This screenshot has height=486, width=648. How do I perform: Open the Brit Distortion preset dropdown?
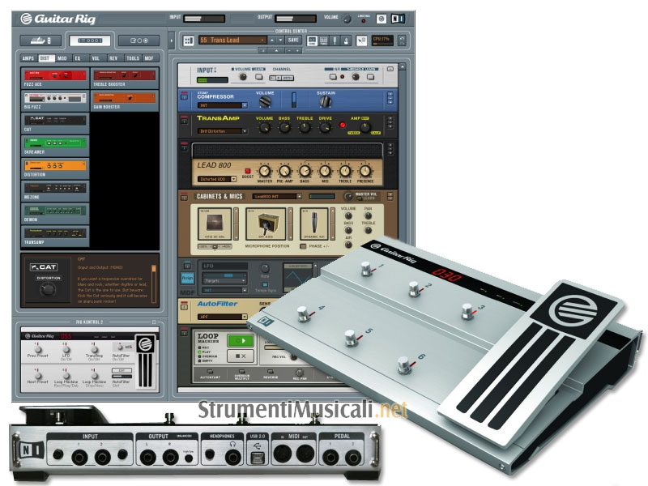pyautogui.click(x=223, y=130)
